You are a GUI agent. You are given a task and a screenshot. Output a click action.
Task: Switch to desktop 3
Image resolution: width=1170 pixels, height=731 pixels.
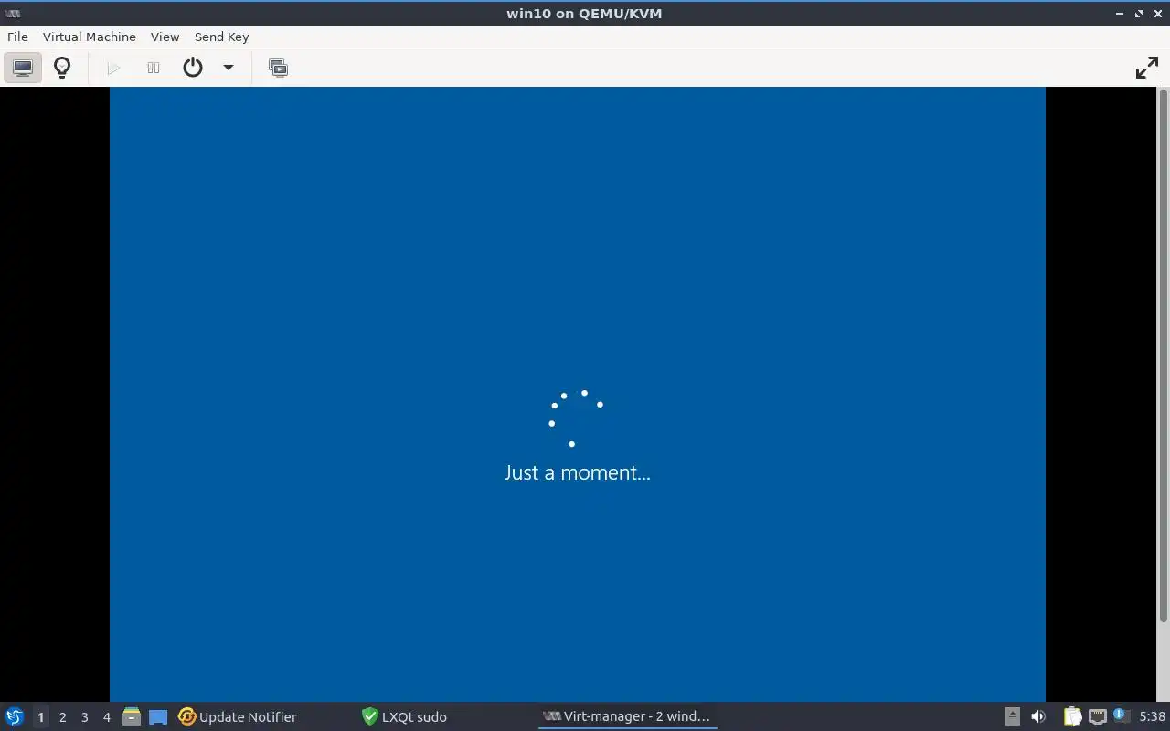[84, 717]
